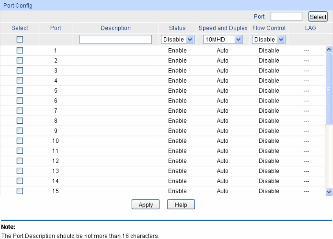Tick the checkbox for port 1
The width and height of the screenshot is (333, 239).
[20, 51]
